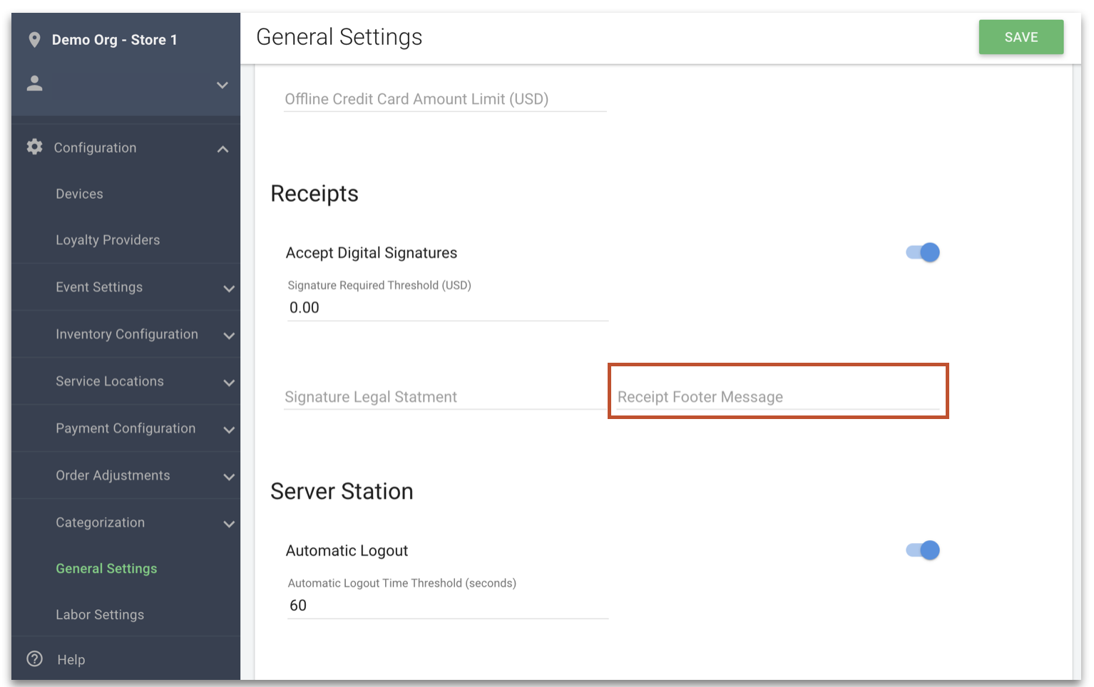This screenshot has width=1094, height=687.
Task: Click the Event Settings label
Action: coord(99,287)
